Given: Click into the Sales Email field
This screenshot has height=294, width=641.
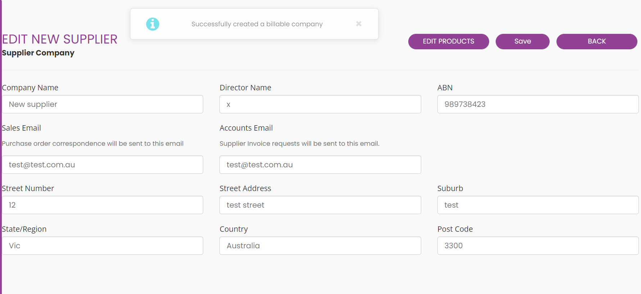Looking at the screenshot, I should point(103,165).
